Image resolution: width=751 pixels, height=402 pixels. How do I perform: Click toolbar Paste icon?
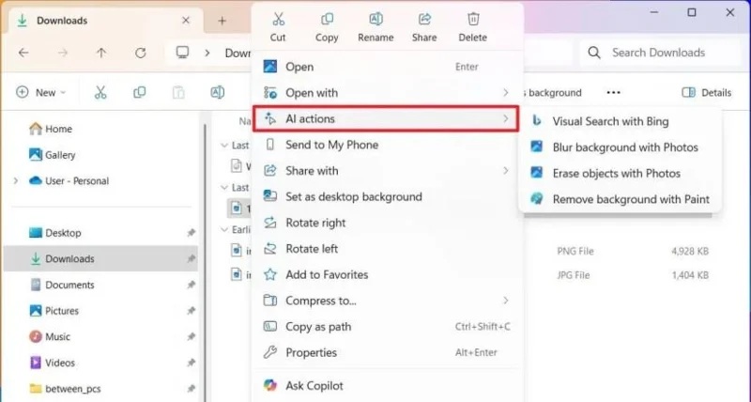(178, 92)
